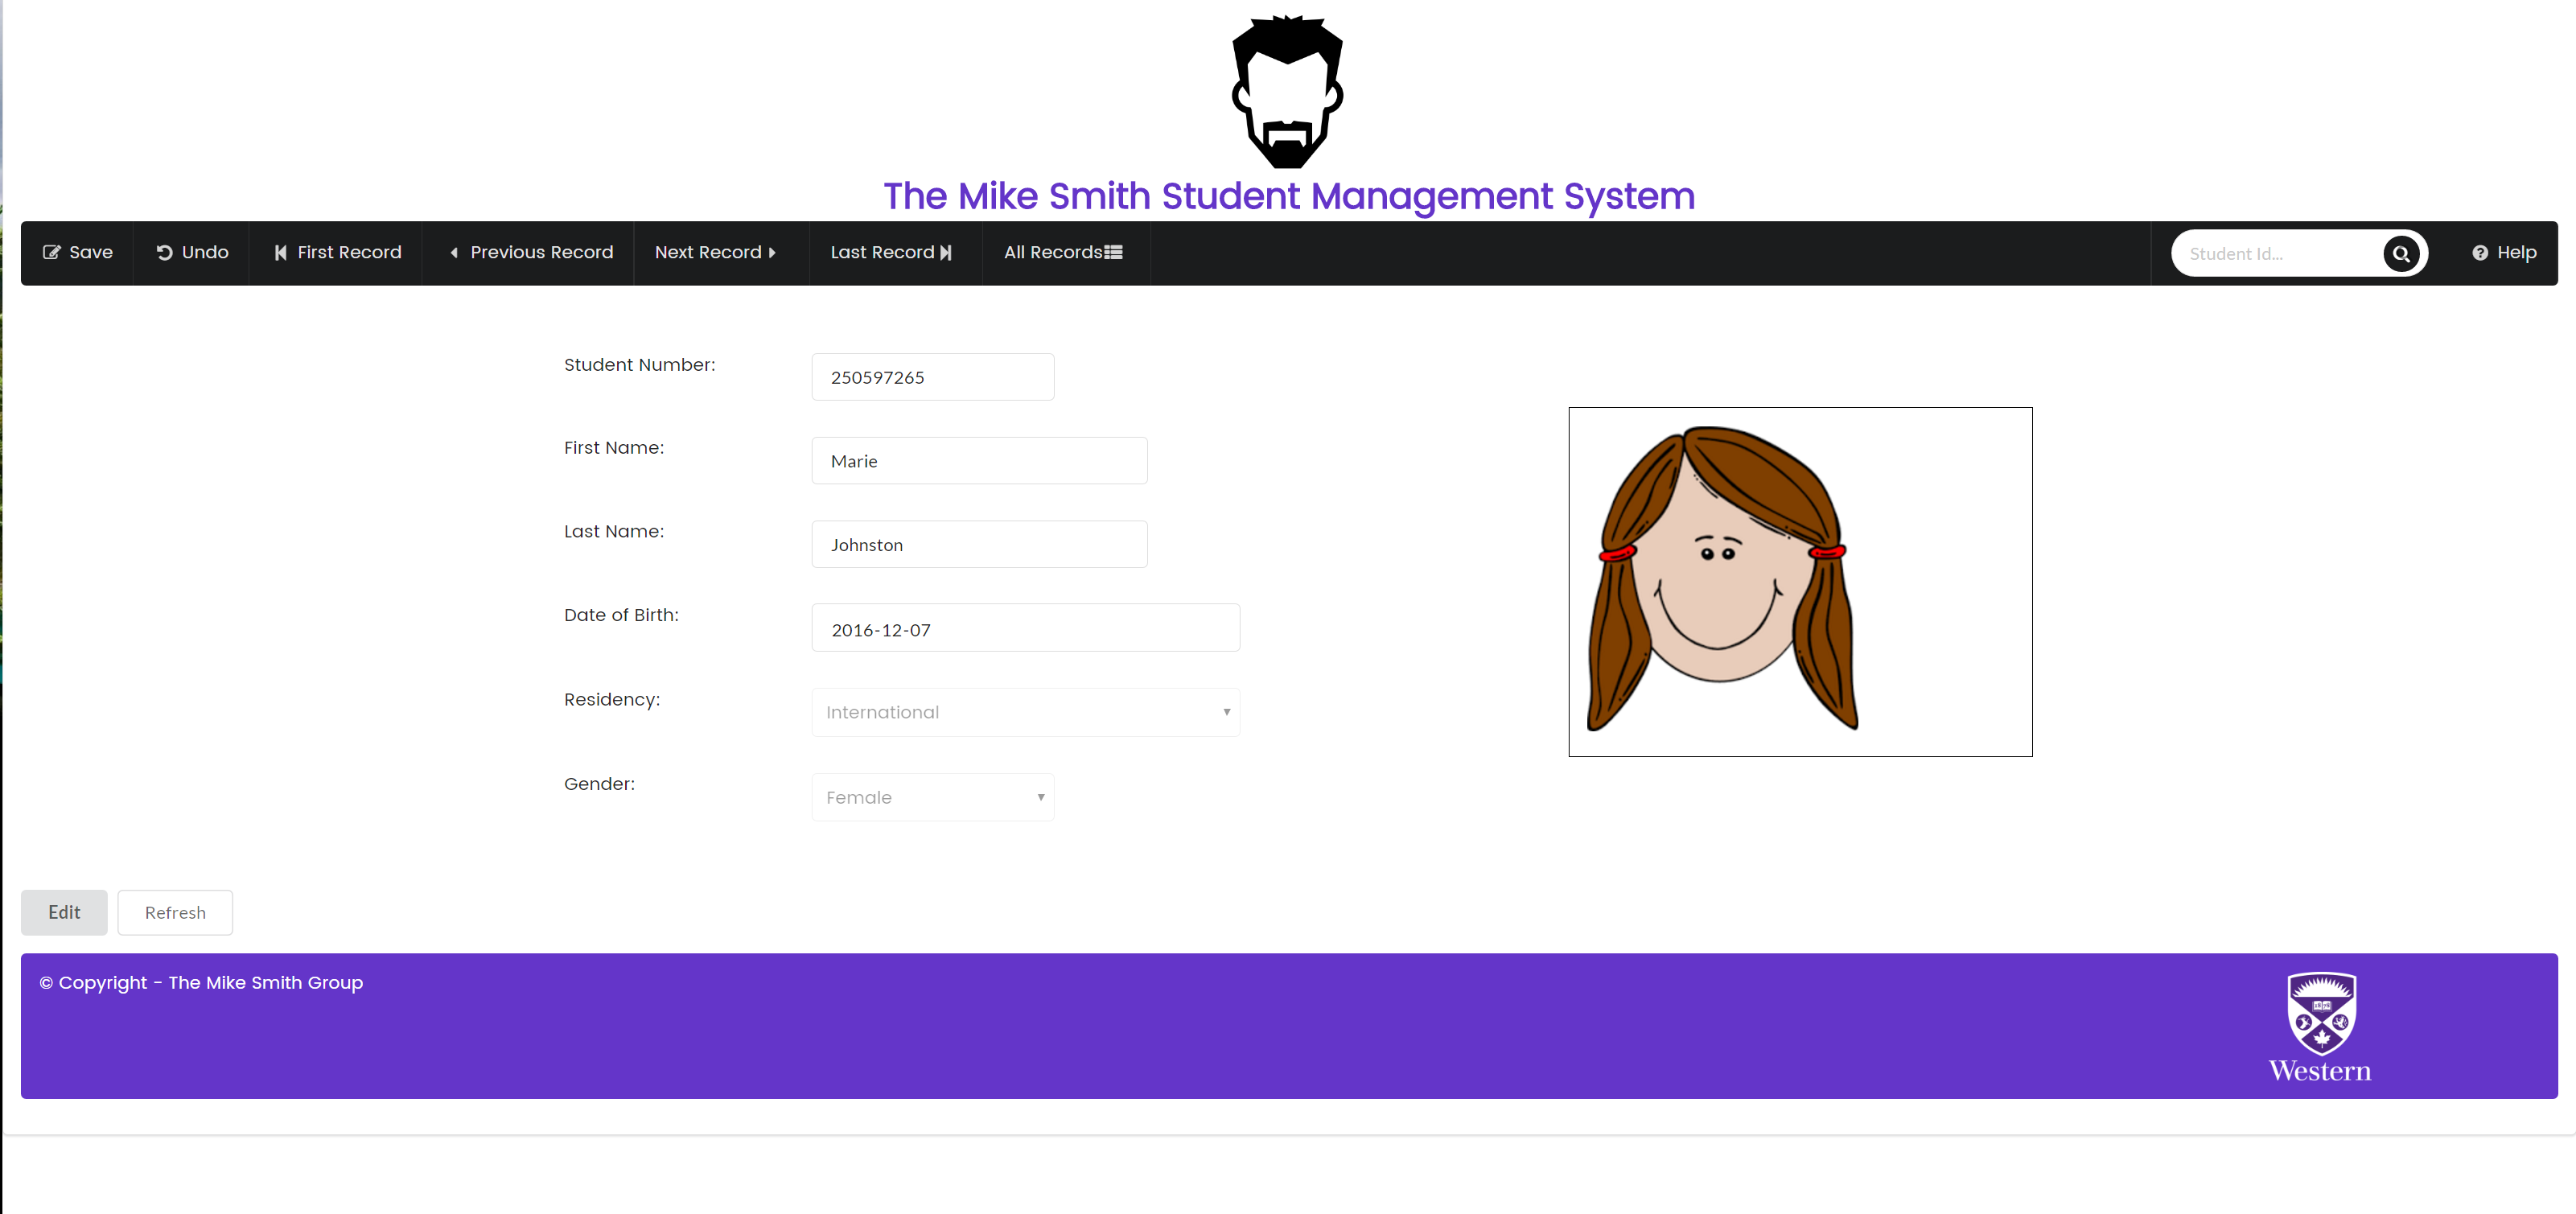
Task: Click the student portrait image
Action: [x=1799, y=582]
